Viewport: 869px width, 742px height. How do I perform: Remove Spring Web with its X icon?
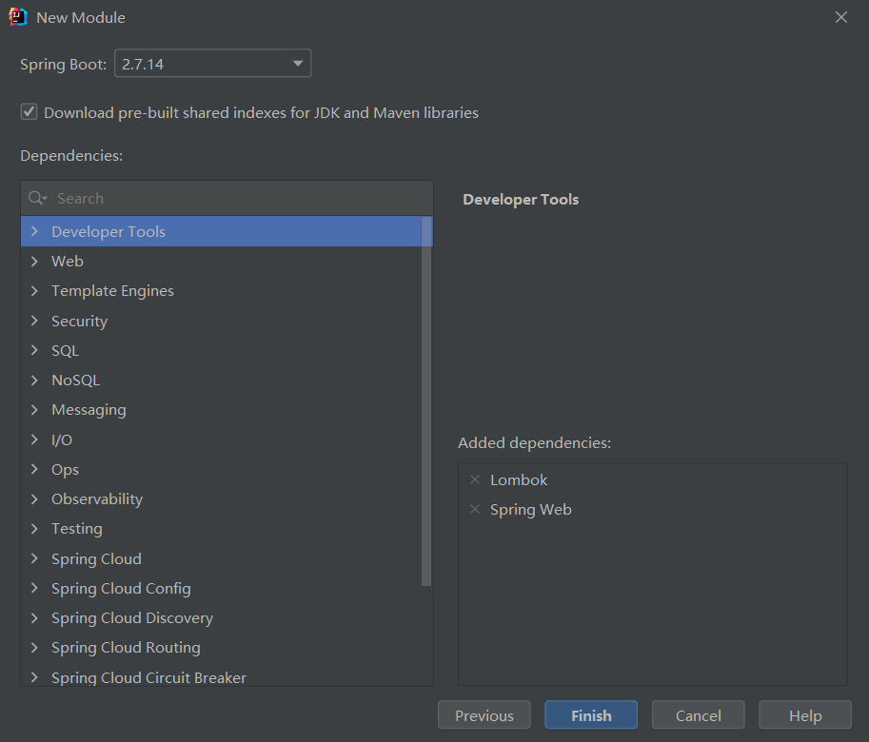coord(475,509)
